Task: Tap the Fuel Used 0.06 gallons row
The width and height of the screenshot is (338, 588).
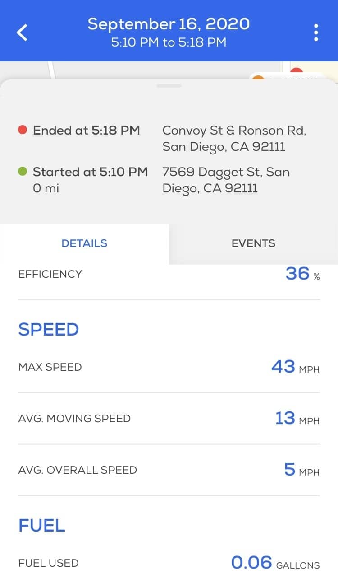Action: click(169, 563)
